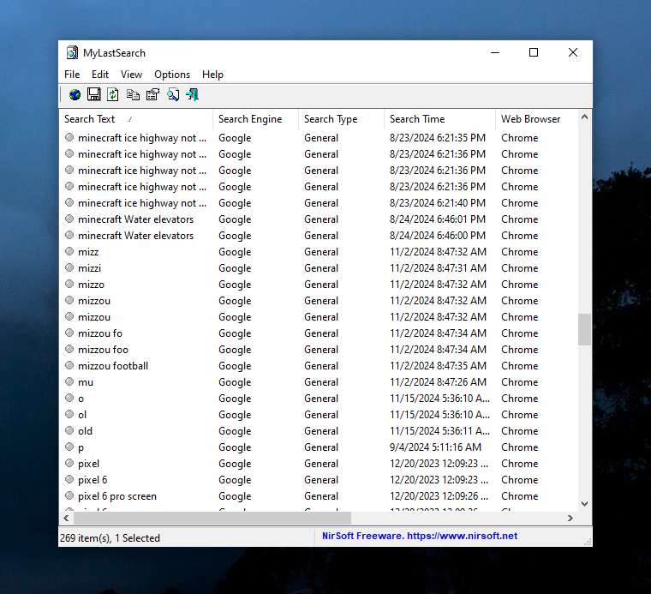Minimize the MyLastSearch window
This screenshot has width=651, height=594.
coord(495,52)
